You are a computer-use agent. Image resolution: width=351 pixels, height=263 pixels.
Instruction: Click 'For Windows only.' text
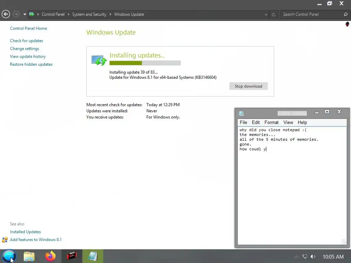tap(163, 117)
